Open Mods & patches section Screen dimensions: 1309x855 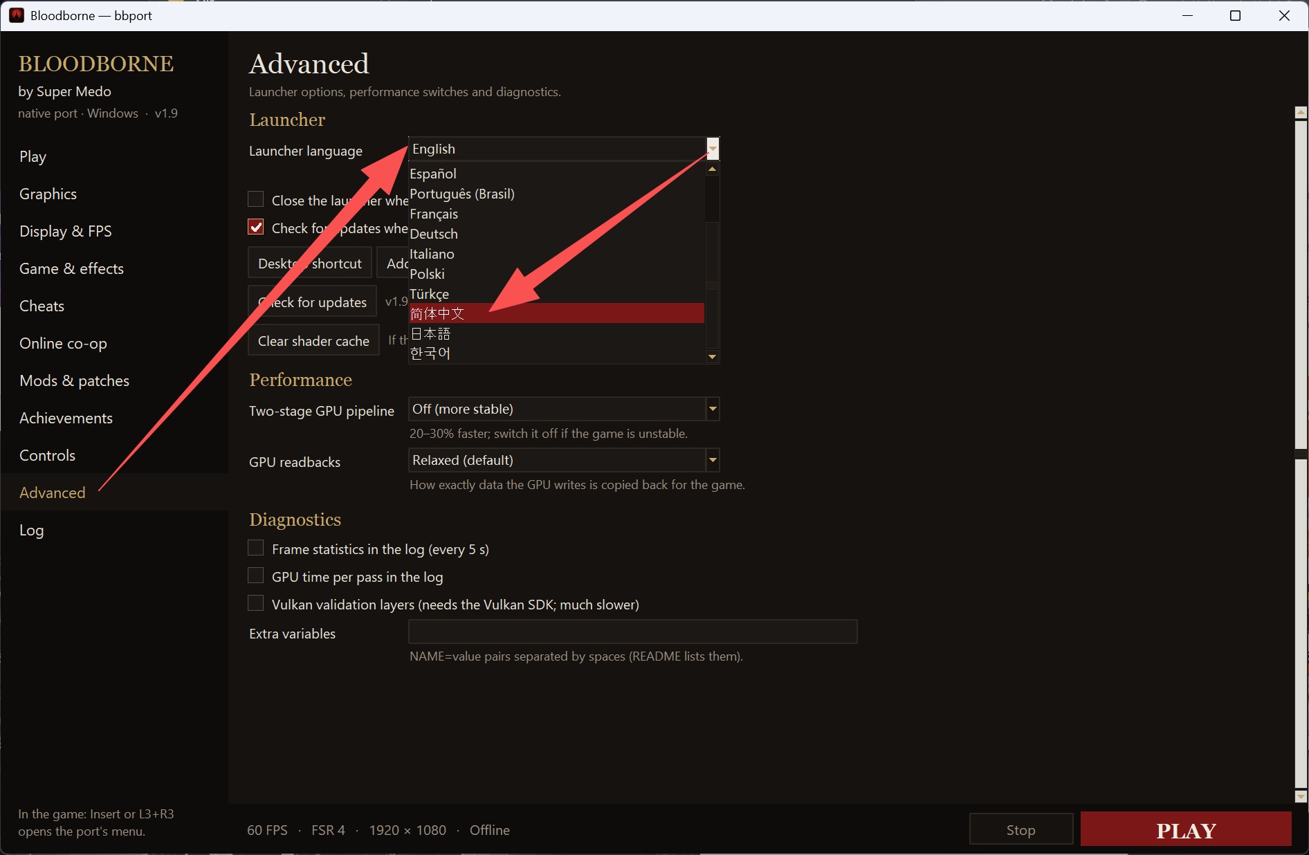pos(114,380)
